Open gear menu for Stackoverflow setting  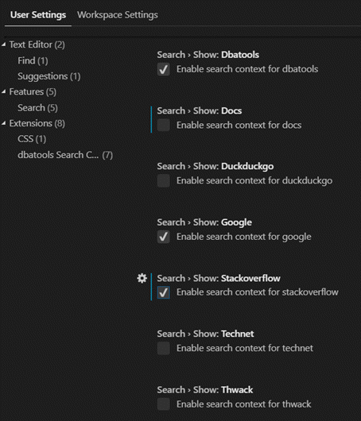(142, 279)
